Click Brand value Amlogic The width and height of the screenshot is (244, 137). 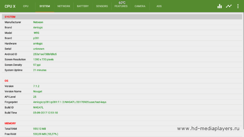coord(38,27)
